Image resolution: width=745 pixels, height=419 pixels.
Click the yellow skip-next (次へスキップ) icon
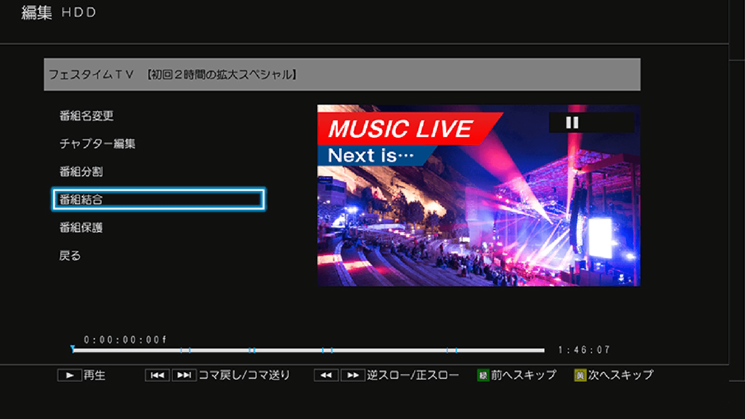(580, 375)
